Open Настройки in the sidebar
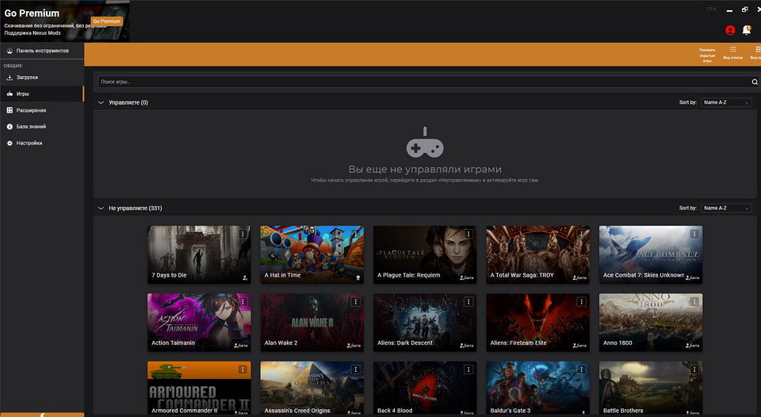This screenshot has width=761, height=417. [29, 143]
